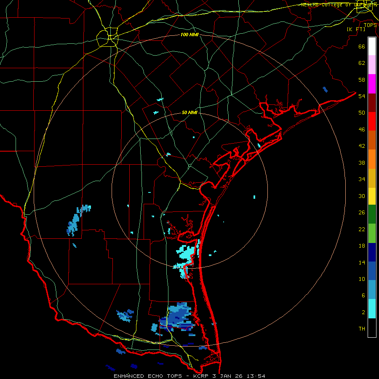Click the 38 legend value
The image size is (379, 379).
pyautogui.click(x=362, y=163)
